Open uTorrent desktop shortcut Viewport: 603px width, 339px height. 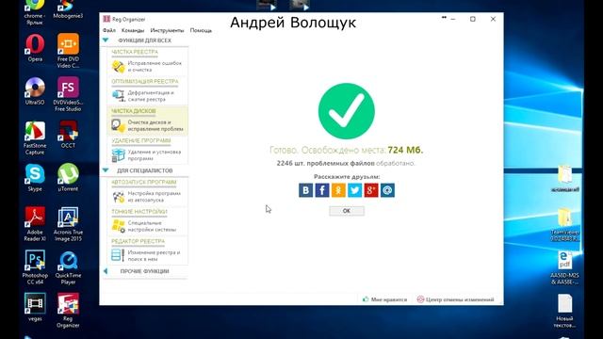tap(68, 178)
